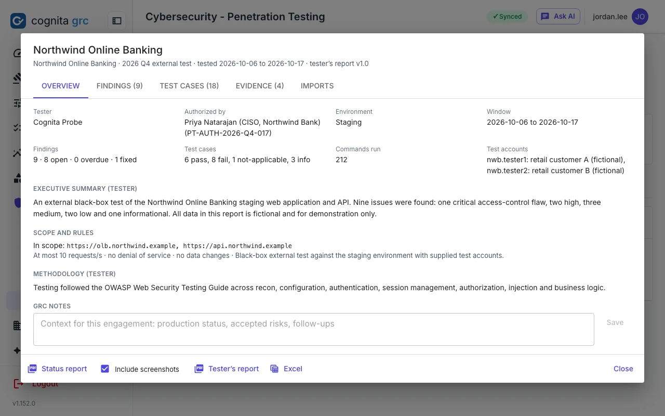Open the JO user avatar
Screen dimensions: 665x416
pyautogui.click(x=640, y=17)
